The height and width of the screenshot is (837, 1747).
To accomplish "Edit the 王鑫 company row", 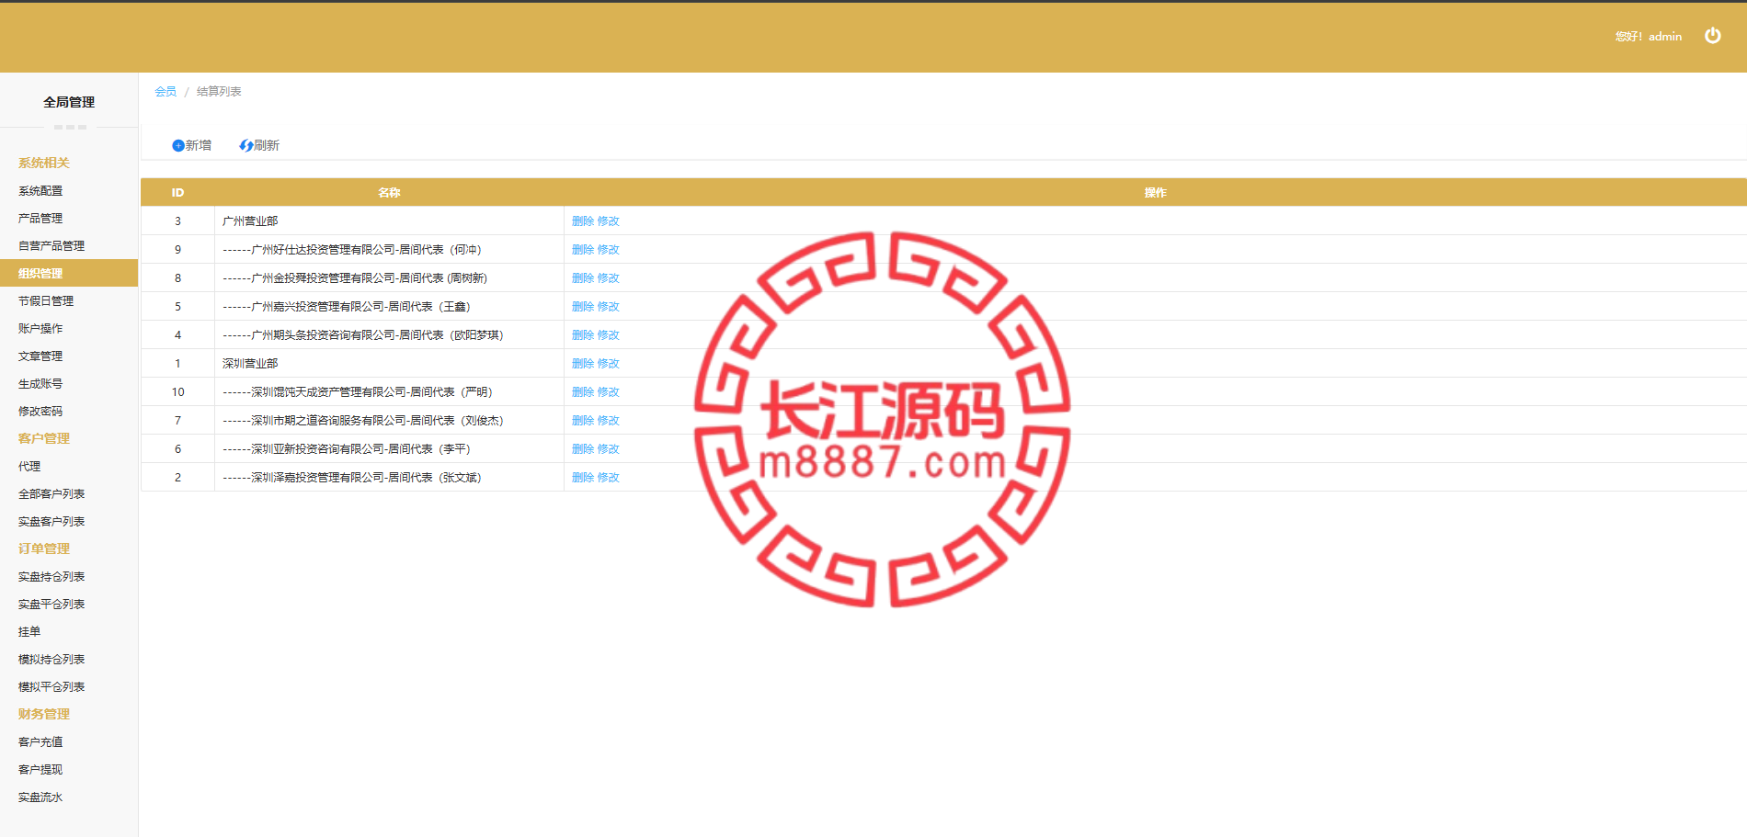I will pyautogui.click(x=609, y=307).
